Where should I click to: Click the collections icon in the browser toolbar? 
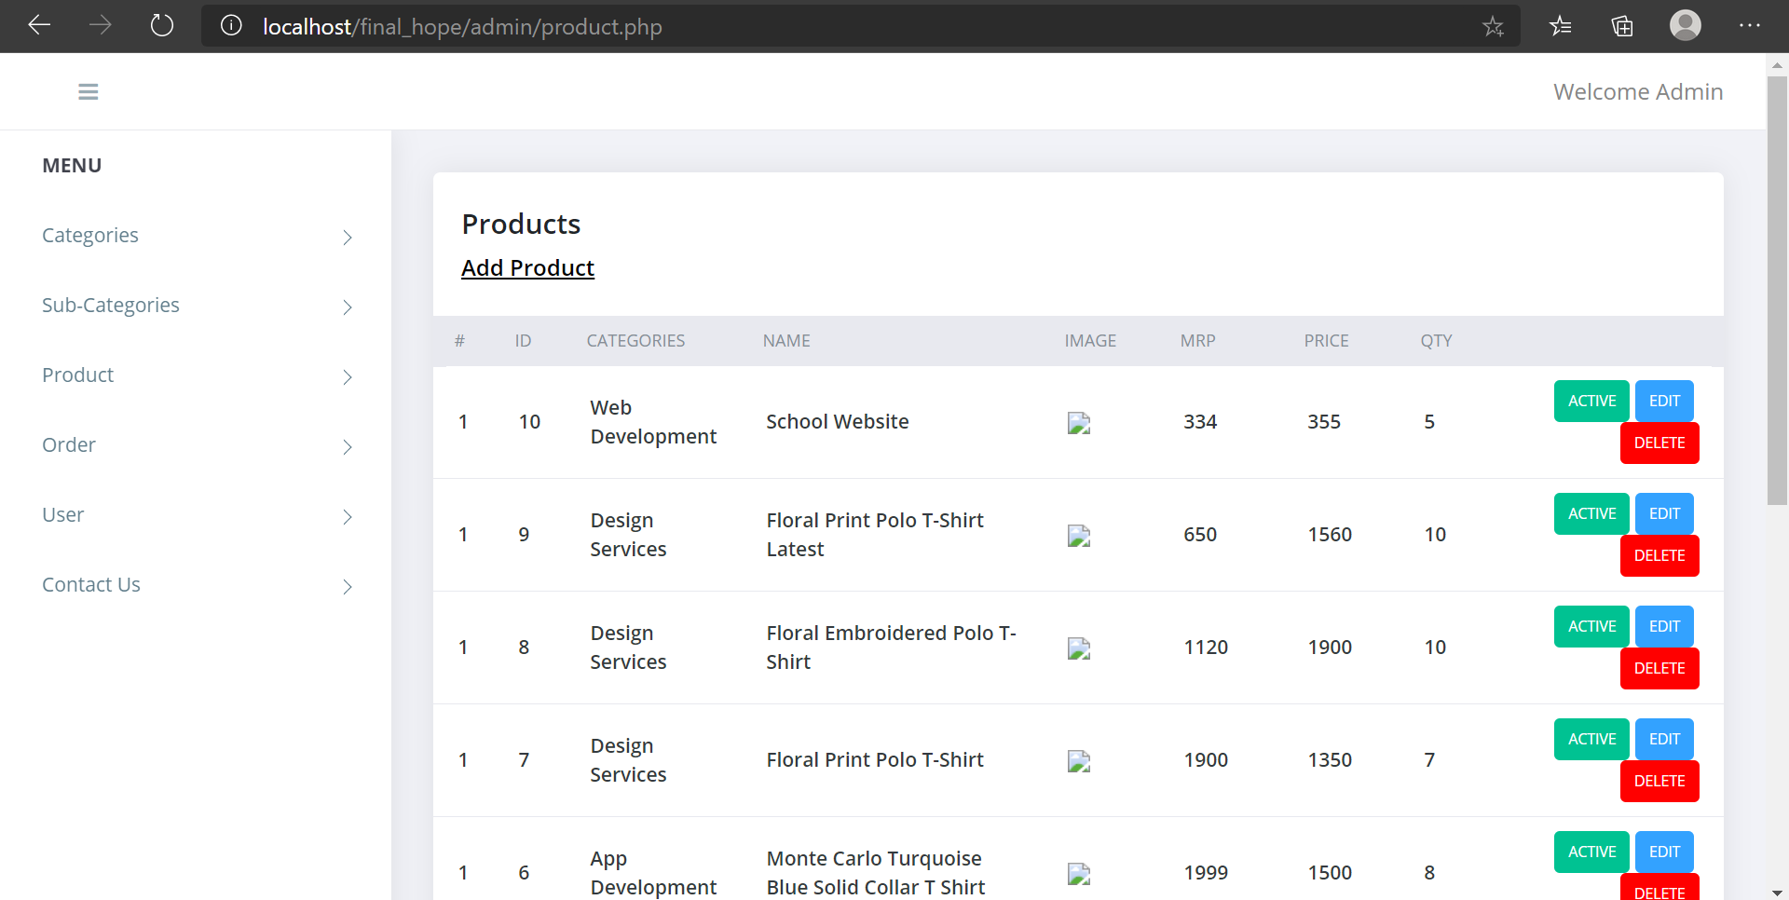tap(1621, 26)
